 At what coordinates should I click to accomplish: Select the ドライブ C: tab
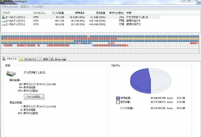tap(10, 59)
